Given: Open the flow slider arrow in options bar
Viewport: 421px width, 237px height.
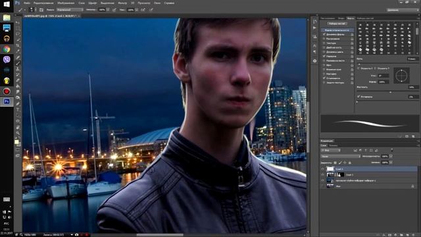Looking at the screenshot, I should click(x=136, y=10).
